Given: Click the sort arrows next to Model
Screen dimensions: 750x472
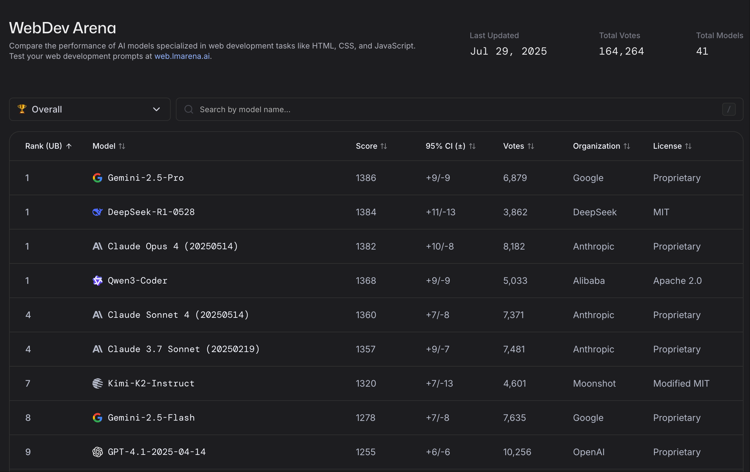Looking at the screenshot, I should 122,146.
